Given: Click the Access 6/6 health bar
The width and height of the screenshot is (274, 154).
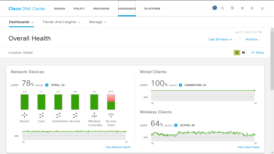Looking at the screenshot, I should pyautogui.click(x=75, y=102).
